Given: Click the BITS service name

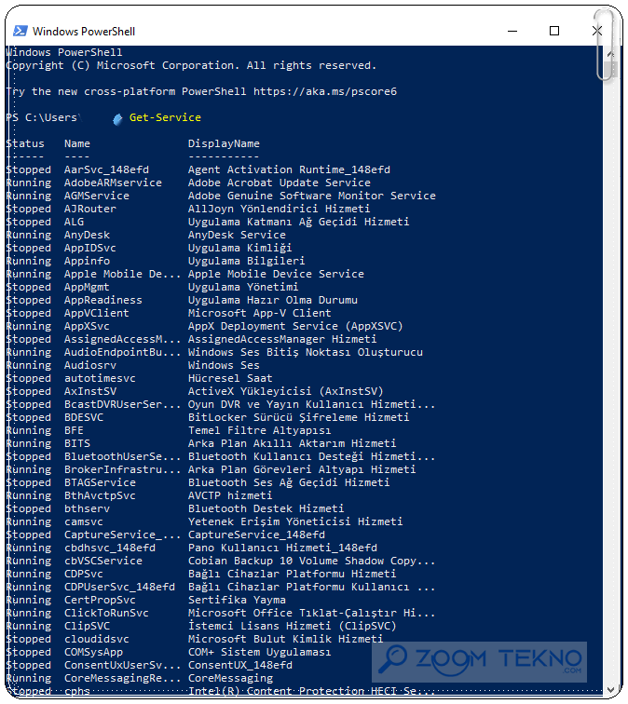Looking at the screenshot, I should [76, 443].
